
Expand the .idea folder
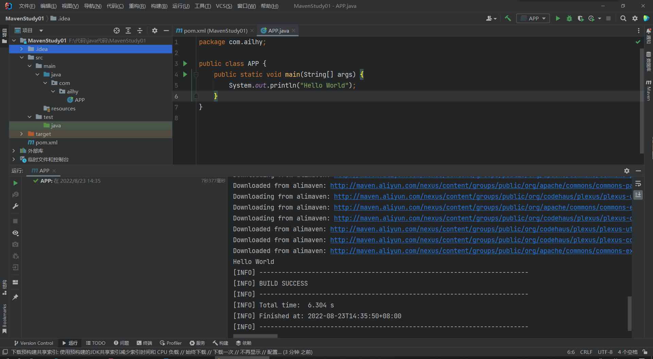(21, 49)
